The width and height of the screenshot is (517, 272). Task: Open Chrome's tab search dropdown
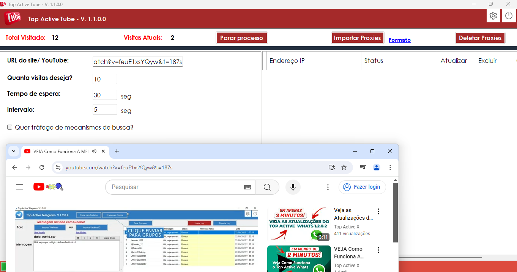coord(14,151)
